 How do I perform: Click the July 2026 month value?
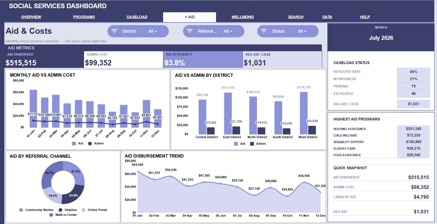click(x=381, y=38)
